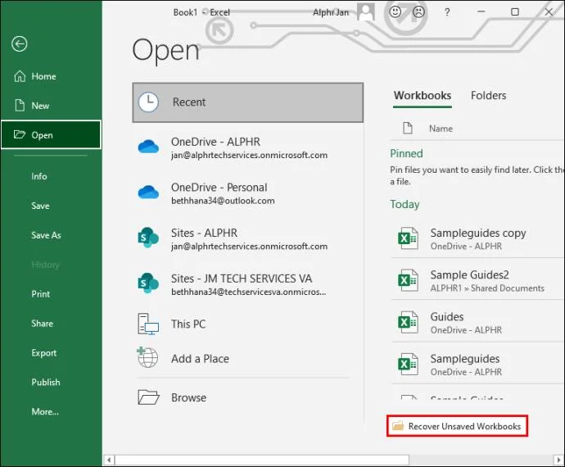Viewport: 565px width, 467px height.
Task: Click the frown face feedback icon
Action: pyautogui.click(x=418, y=12)
